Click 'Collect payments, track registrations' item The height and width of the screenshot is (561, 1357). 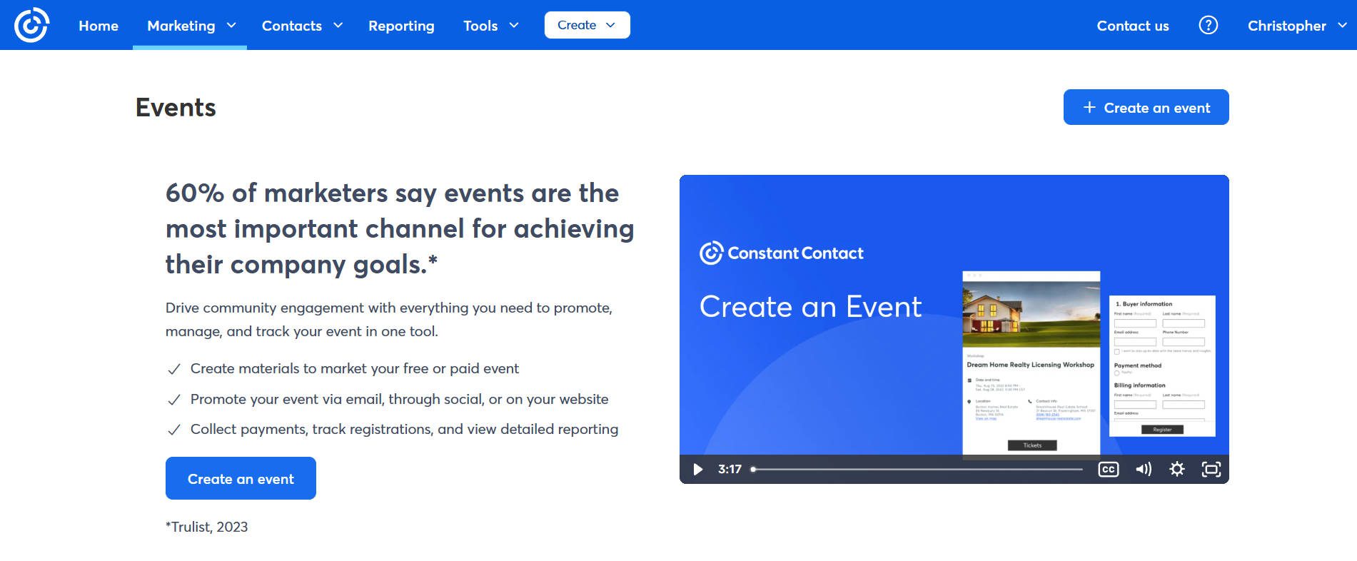[x=404, y=429]
